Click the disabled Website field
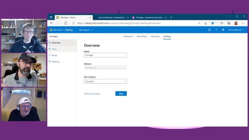This screenshot has height=140, width=249. tap(105, 68)
